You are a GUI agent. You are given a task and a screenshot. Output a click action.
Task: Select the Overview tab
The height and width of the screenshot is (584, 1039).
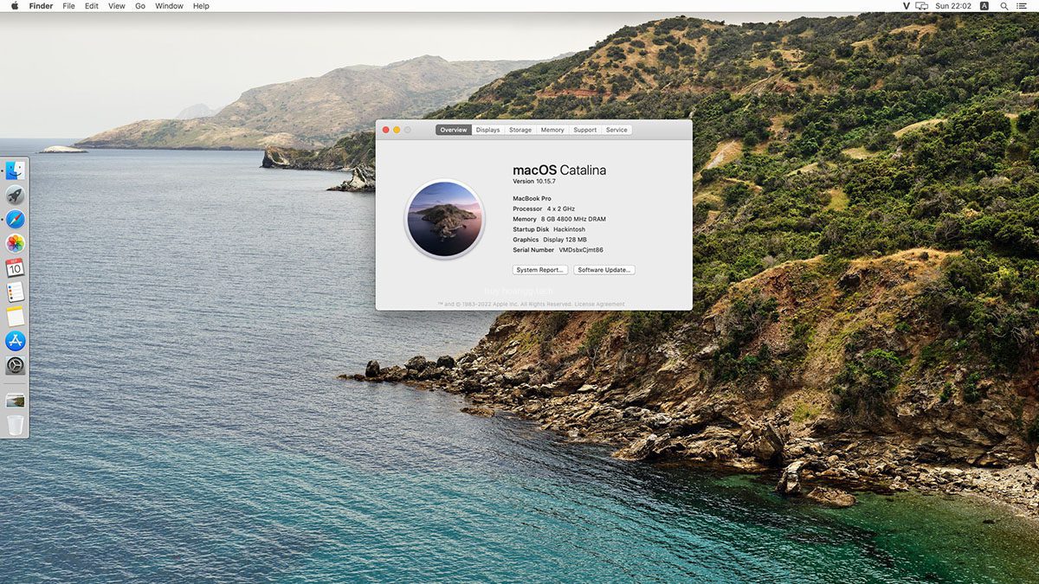pos(454,130)
